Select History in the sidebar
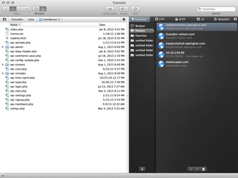238x178 pixels. [142, 31]
